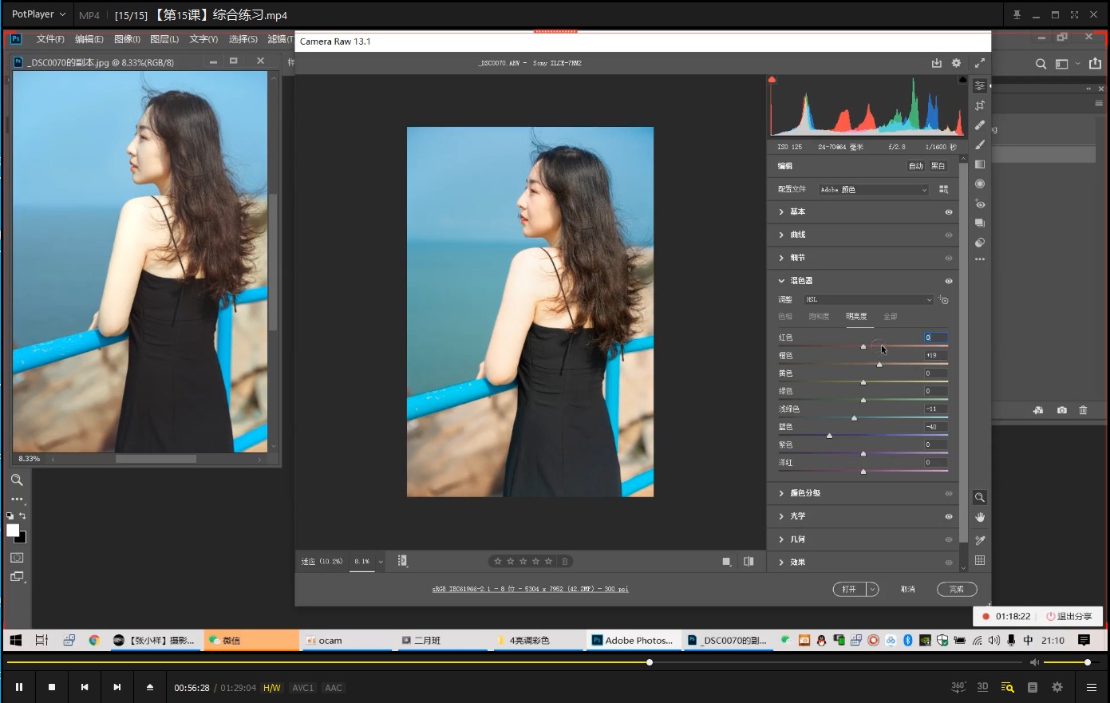Open the Presets panel icon
The width and height of the screenshot is (1110, 703).
(x=980, y=243)
